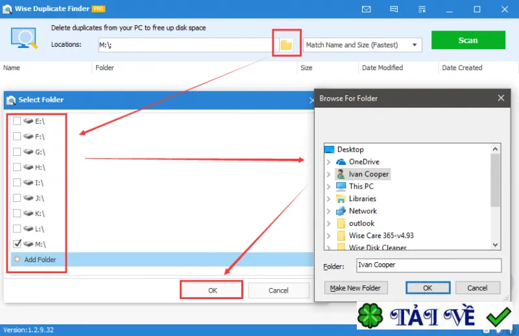Click the E:\ drive icon
Screen dimensions: 519x336
(29, 121)
